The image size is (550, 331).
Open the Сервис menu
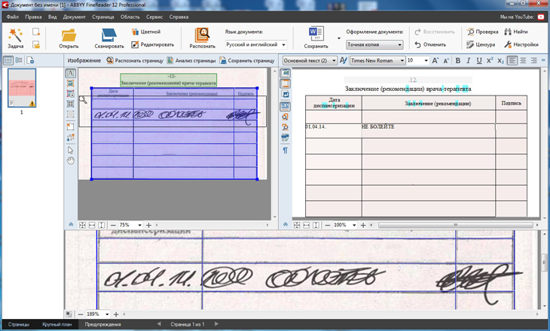pyautogui.click(x=154, y=16)
